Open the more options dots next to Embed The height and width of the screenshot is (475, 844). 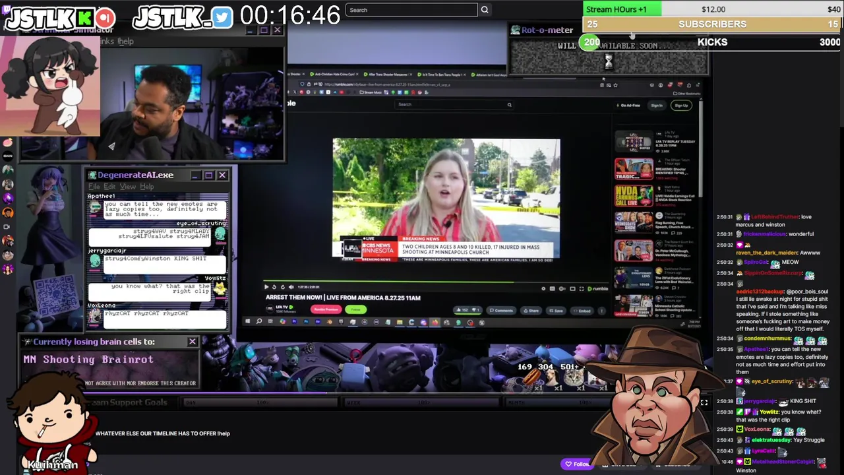pos(601,310)
